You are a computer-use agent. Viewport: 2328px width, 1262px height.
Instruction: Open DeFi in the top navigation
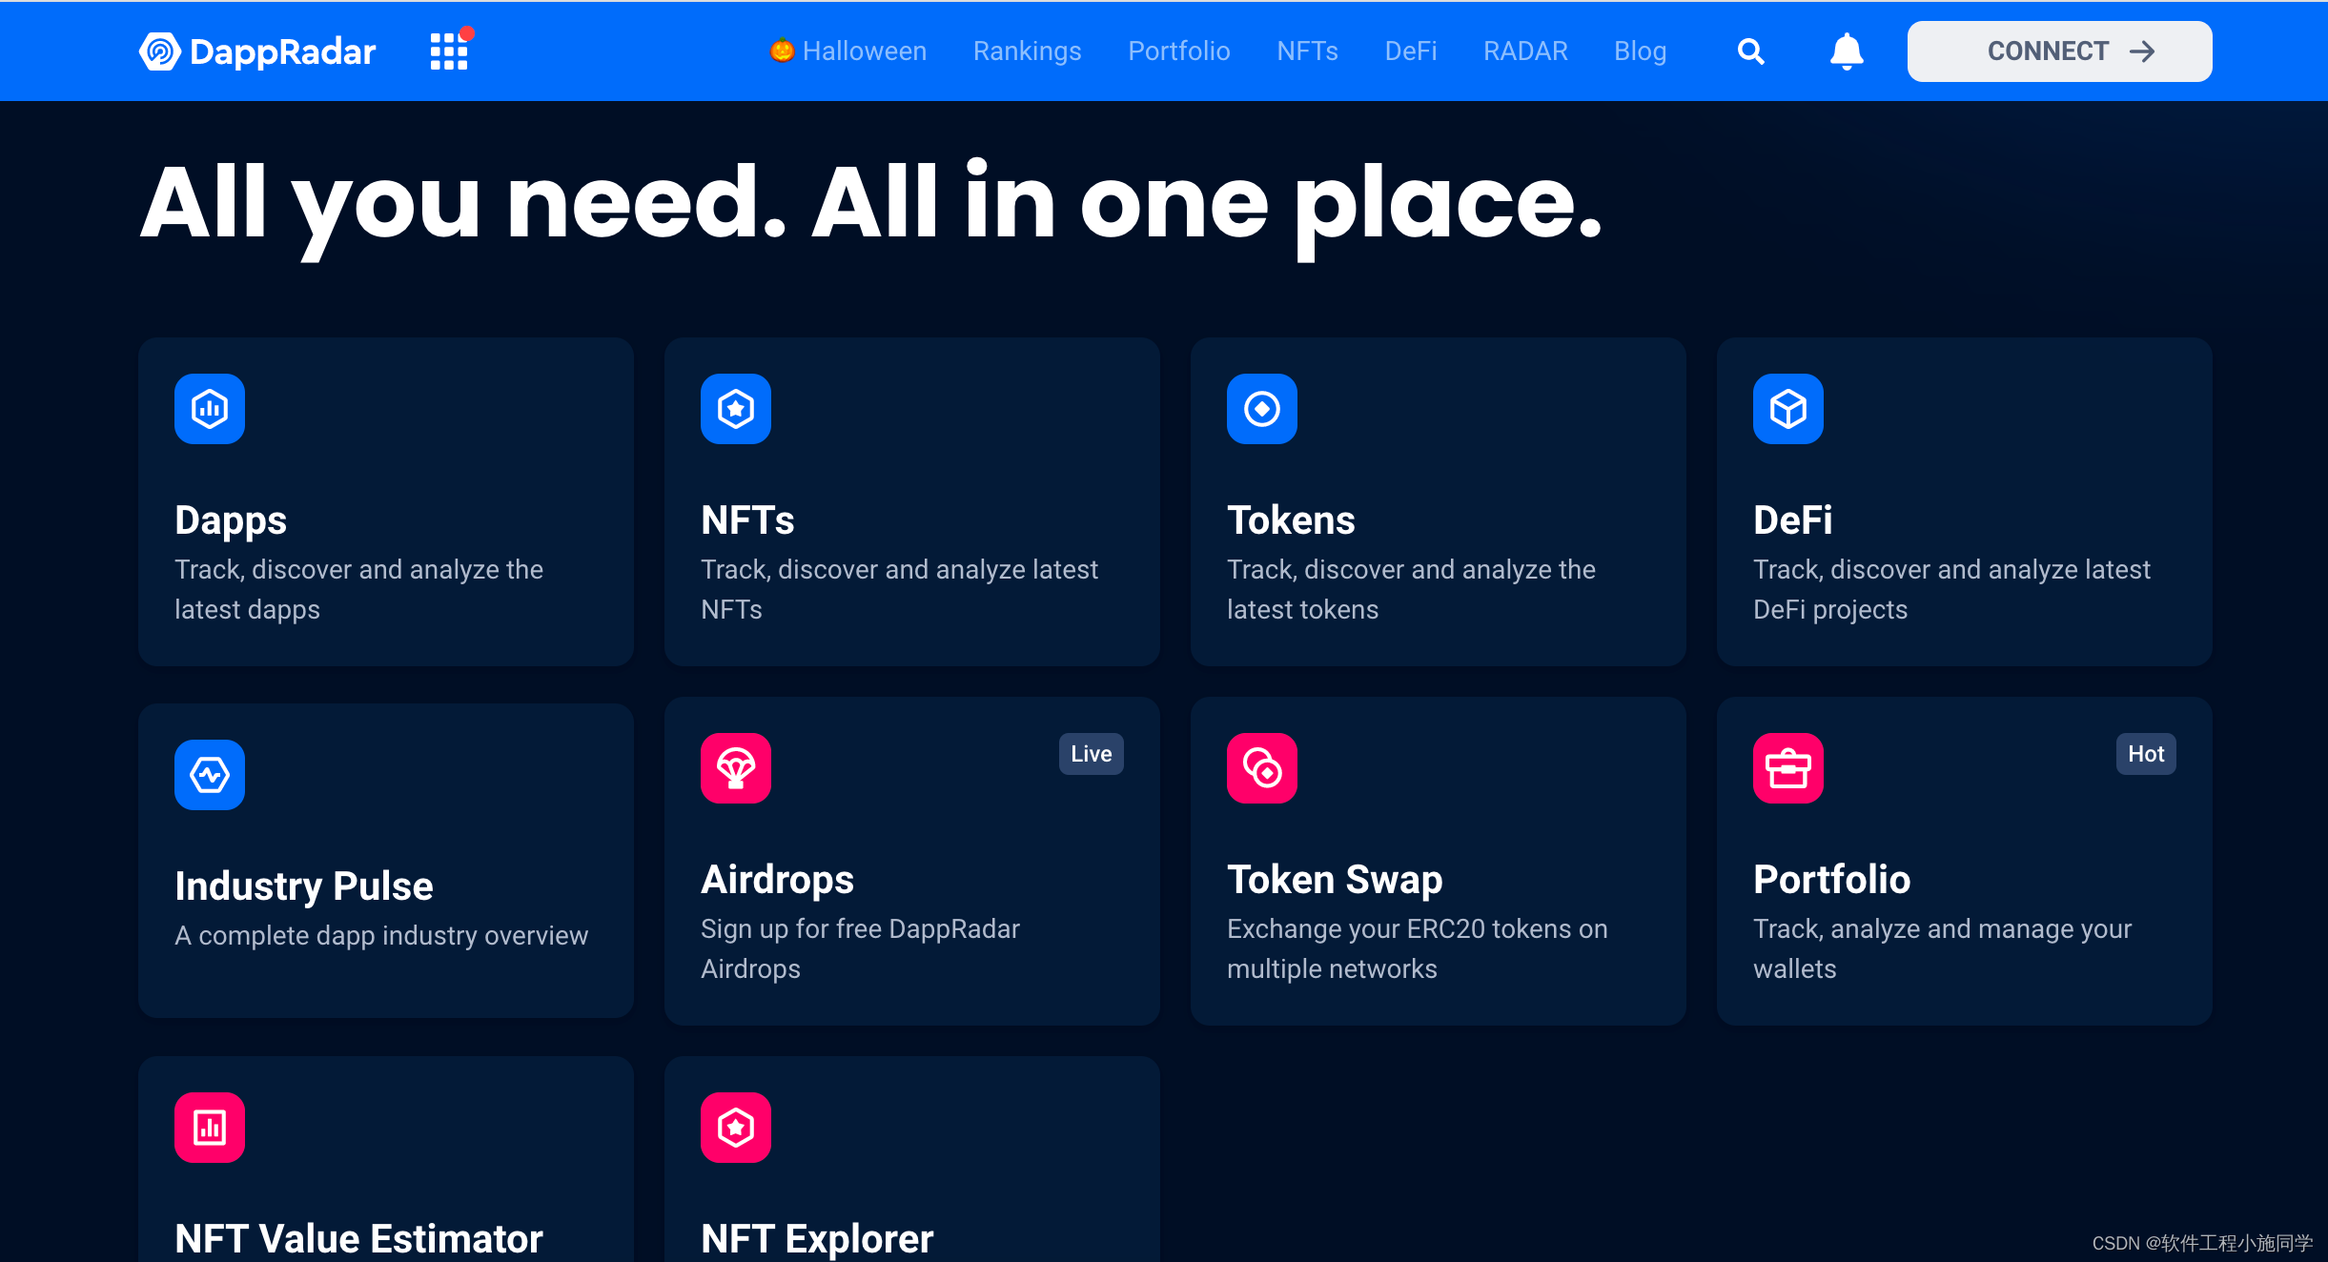tap(1410, 51)
